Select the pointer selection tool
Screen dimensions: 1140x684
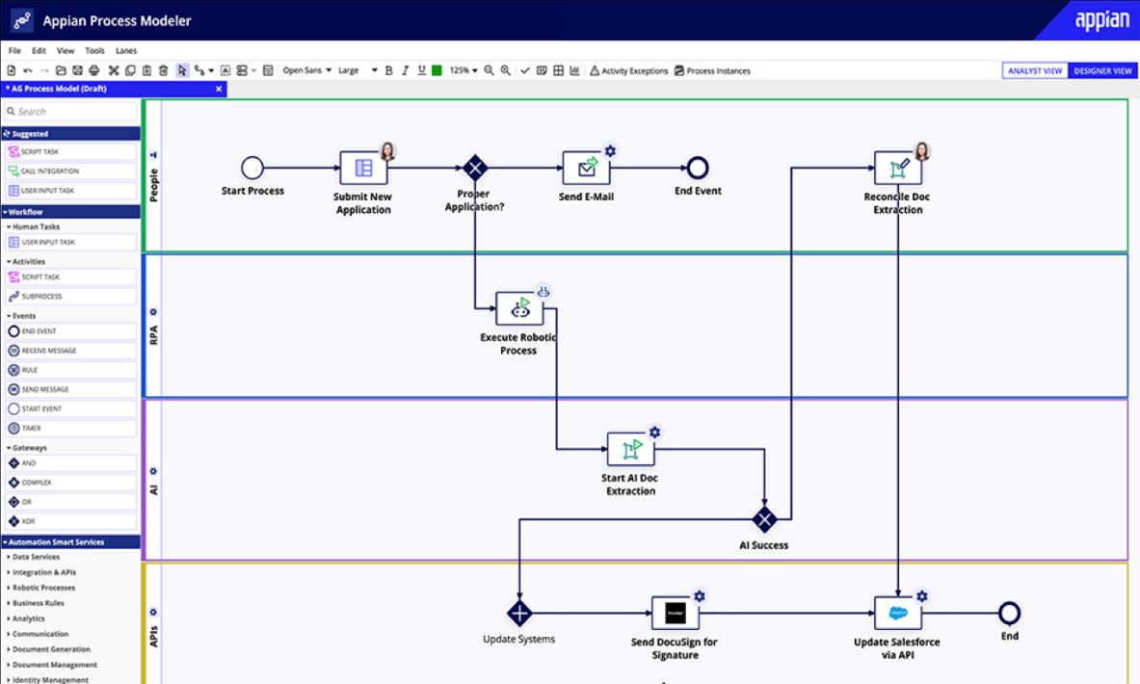click(x=182, y=70)
